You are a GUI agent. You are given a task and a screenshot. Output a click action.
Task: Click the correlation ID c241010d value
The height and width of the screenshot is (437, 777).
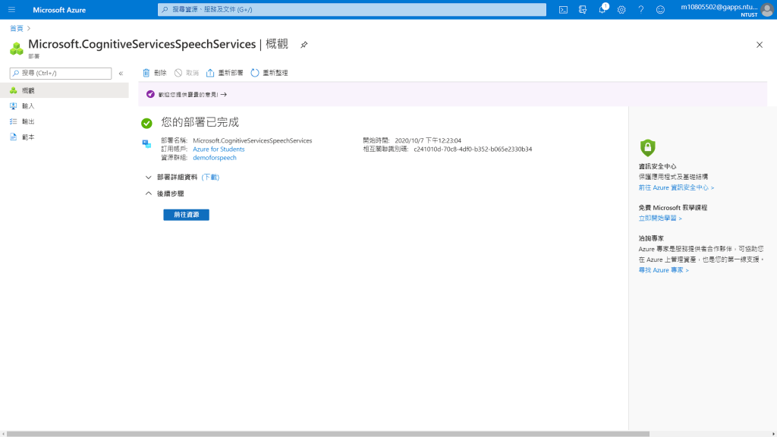473,149
